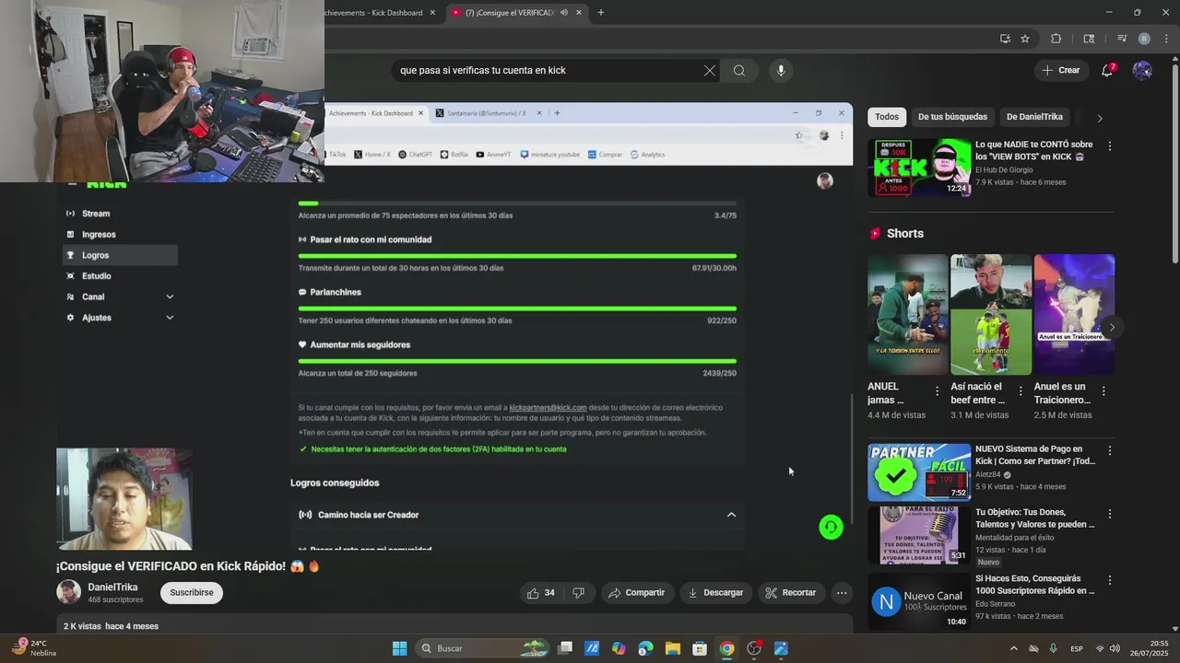Open Anuel es un Traicionero short thumbnail
Image resolution: width=1180 pixels, height=663 pixels.
(x=1074, y=315)
